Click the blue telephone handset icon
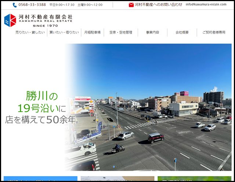The image size is (235, 182). click(x=15, y=5)
